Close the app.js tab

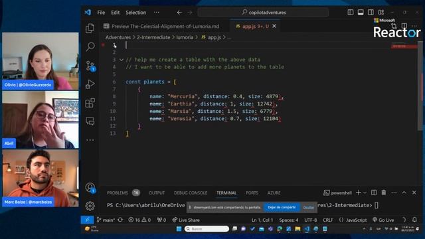(274, 26)
